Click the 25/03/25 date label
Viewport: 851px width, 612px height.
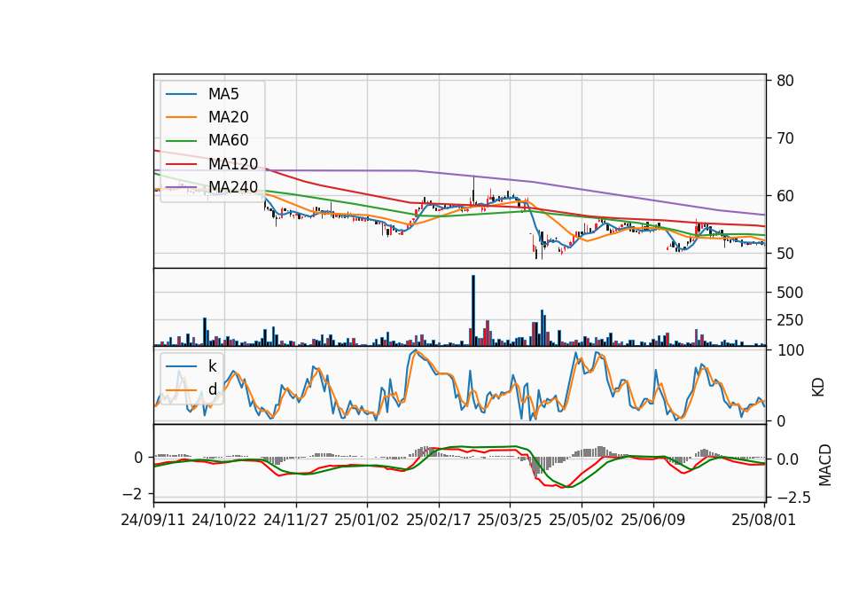[x=510, y=520]
